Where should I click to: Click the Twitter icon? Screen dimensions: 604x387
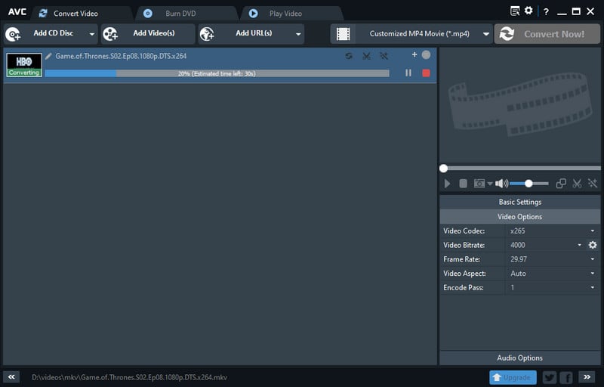[550, 377]
